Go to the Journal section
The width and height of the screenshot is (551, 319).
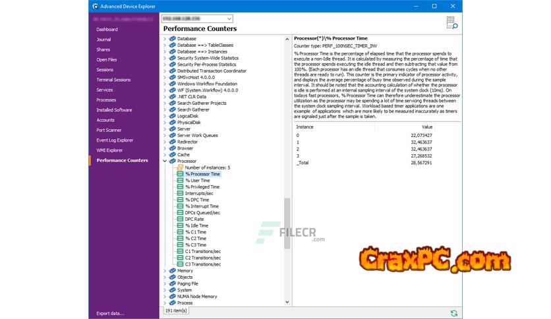[x=103, y=40]
